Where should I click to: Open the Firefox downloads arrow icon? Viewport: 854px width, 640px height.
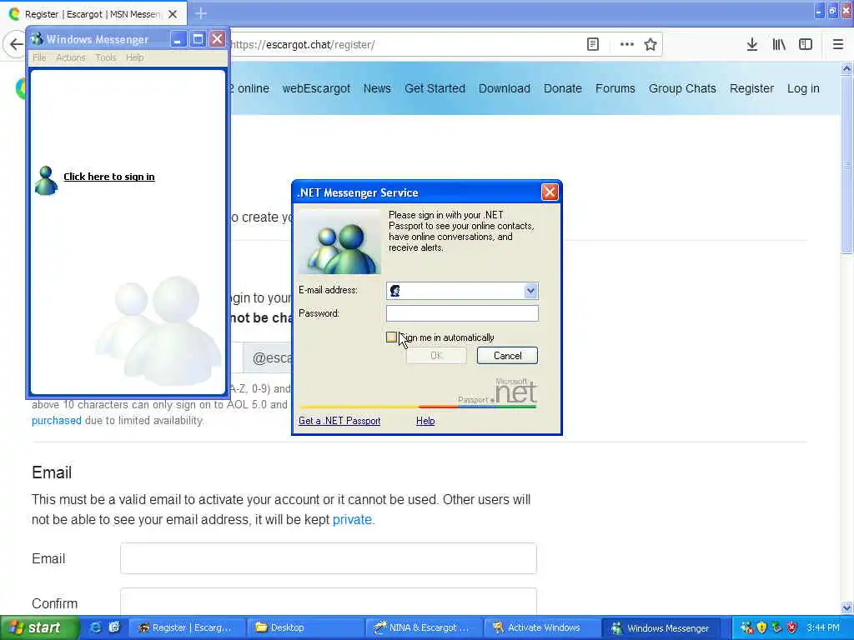(x=752, y=45)
